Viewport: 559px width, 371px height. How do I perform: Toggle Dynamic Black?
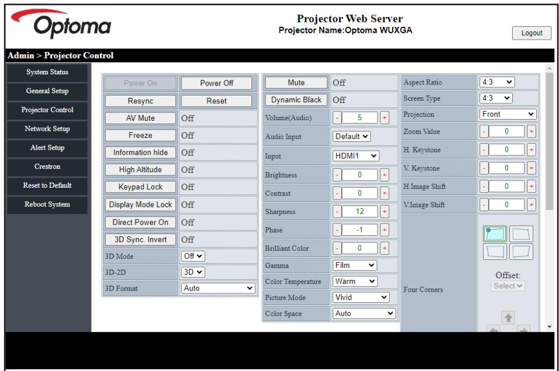pos(297,100)
